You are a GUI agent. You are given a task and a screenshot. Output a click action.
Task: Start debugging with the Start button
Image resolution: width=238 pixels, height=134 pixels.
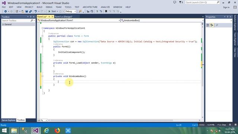pos(52,12)
